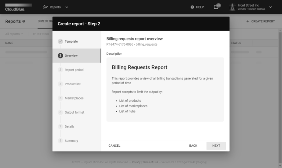The image size is (282, 168).
Task: Open the notifications icon with badge
Action: (217, 7)
